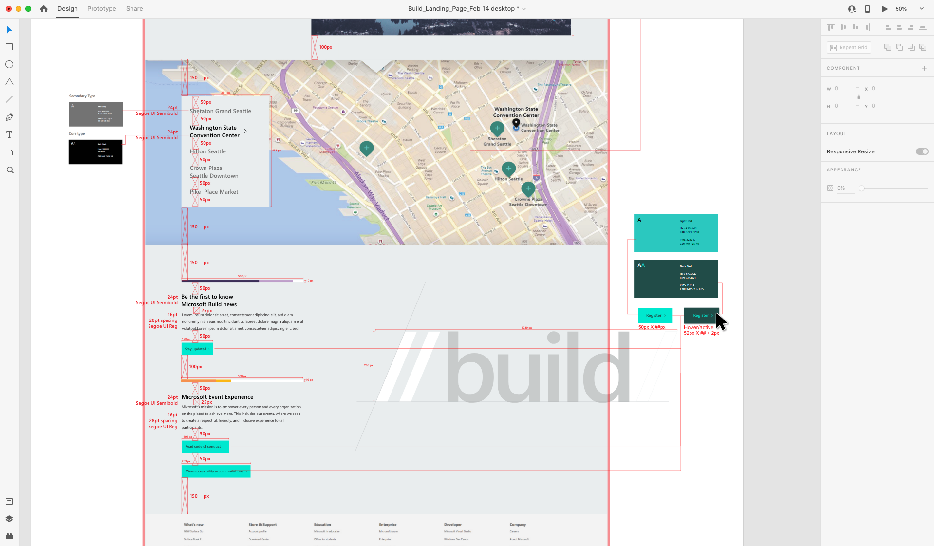Viewport: 934px width, 546px height.
Task: Apply boolean Intersect operation
Action: click(911, 47)
